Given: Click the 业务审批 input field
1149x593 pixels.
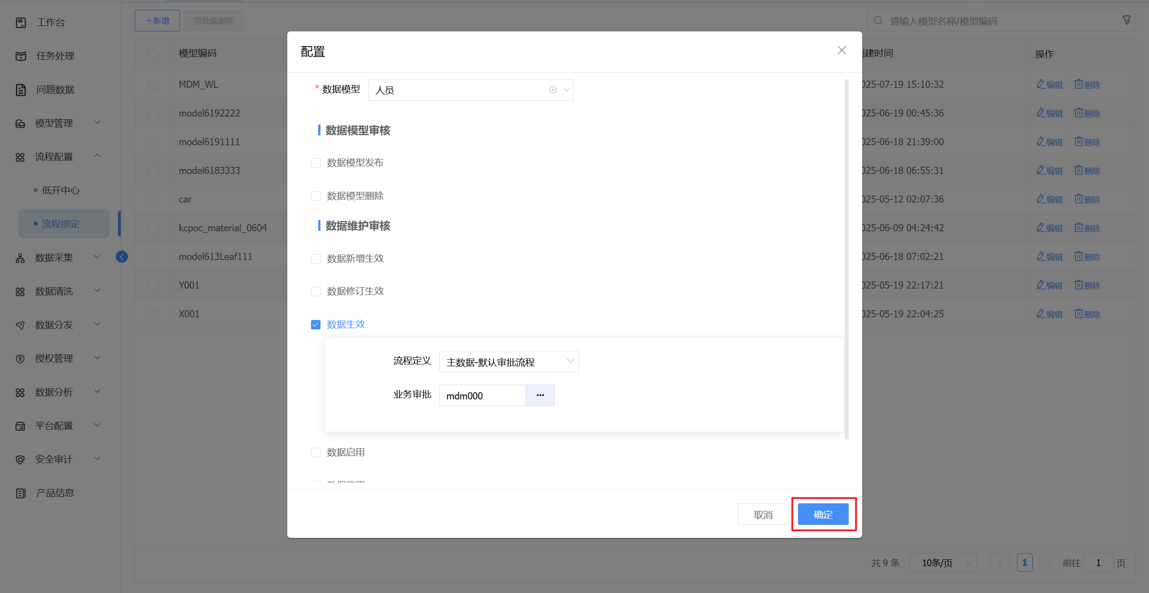Looking at the screenshot, I should 482,396.
